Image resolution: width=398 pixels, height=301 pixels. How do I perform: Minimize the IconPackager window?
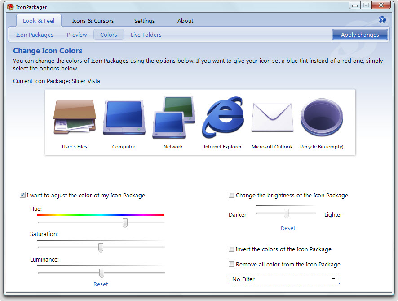coord(355,5)
